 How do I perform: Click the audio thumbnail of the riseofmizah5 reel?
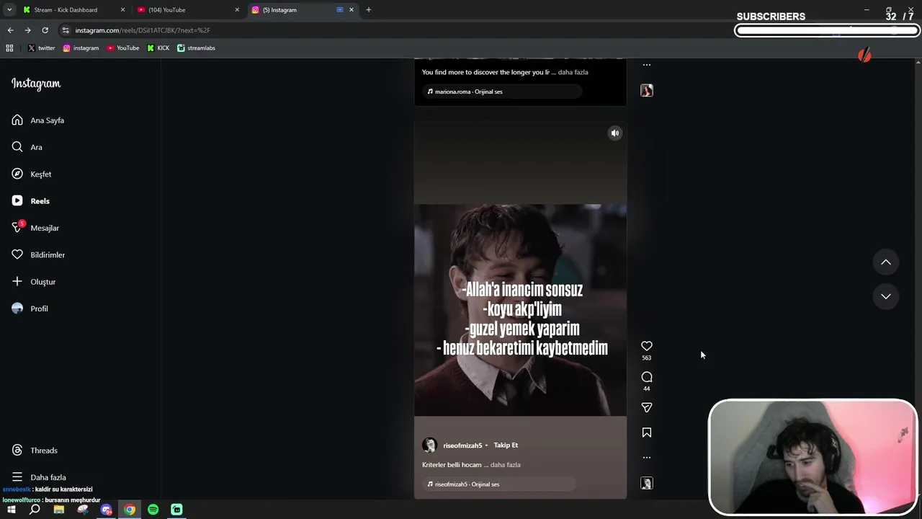pyautogui.click(x=647, y=484)
